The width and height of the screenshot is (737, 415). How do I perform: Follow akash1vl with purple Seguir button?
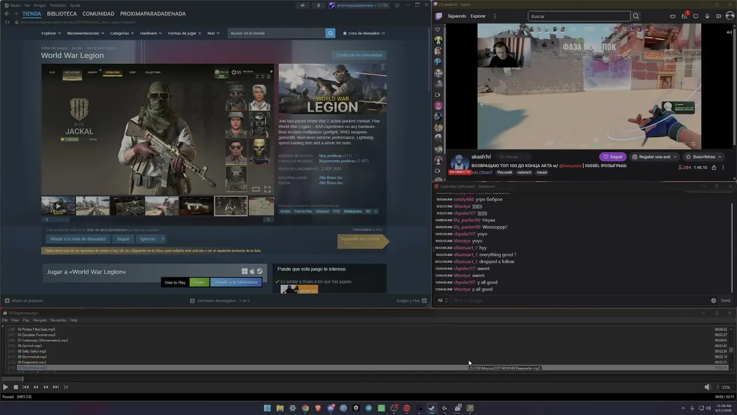click(613, 157)
